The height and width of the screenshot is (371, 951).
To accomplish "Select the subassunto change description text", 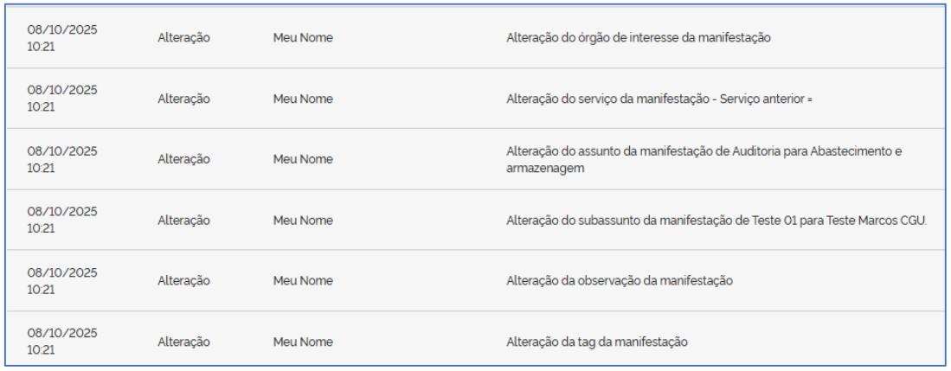I will tap(716, 221).
